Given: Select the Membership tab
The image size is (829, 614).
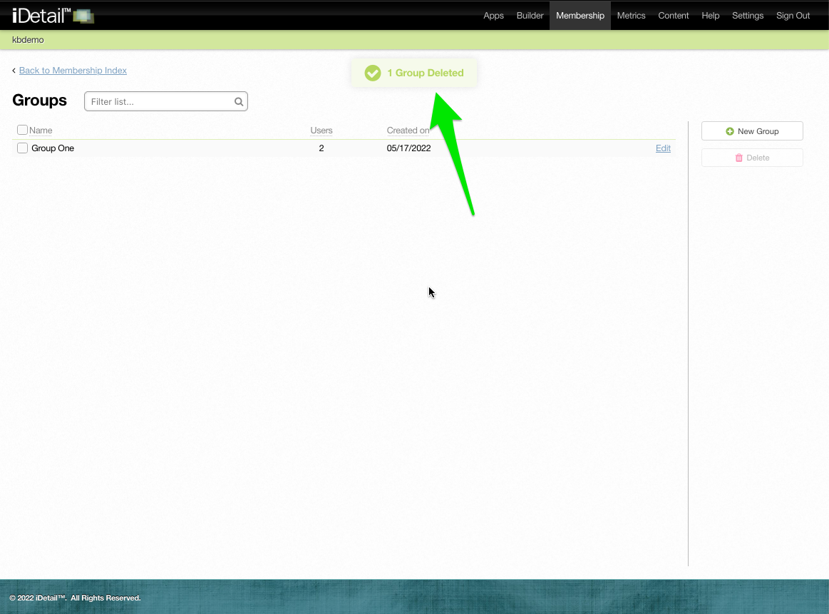Looking at the screenshot, I should [580, 16].
